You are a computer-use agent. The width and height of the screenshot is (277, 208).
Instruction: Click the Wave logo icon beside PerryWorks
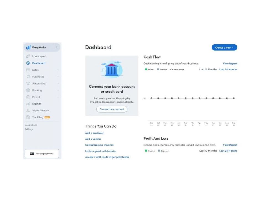pos(28,47)
